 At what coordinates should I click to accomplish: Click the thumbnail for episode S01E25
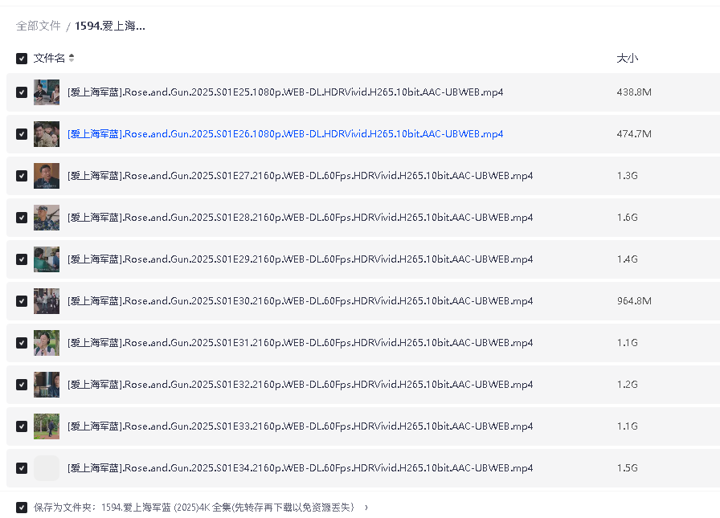tap(47, 92)
